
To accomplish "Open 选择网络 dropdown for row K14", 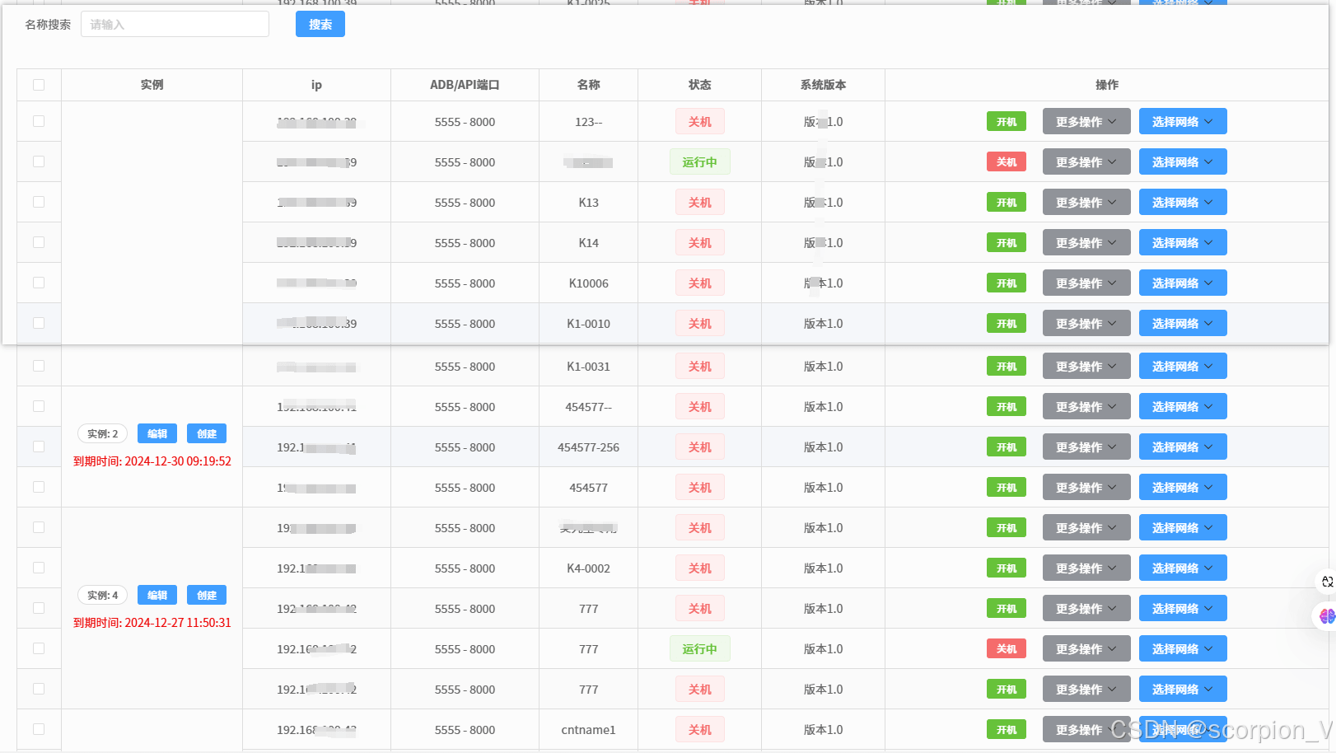I will [1183, 242].
